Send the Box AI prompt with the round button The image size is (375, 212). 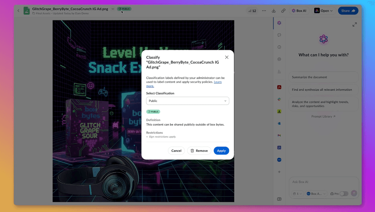[354, 193]
